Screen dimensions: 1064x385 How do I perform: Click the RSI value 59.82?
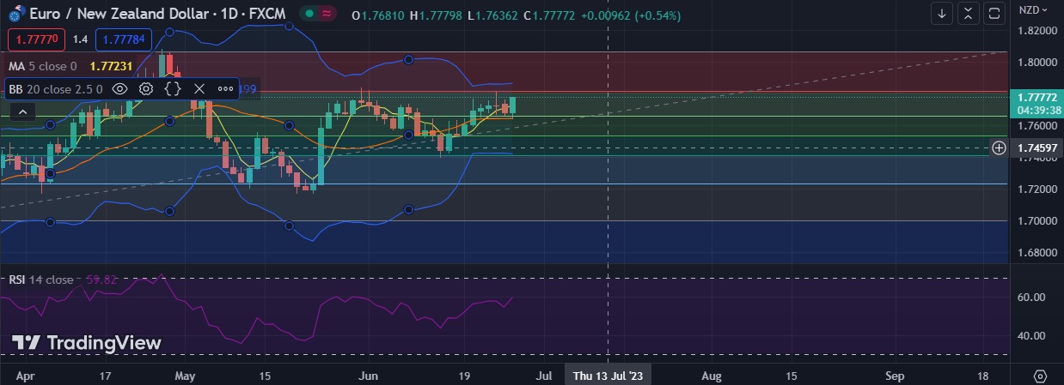click(101, 280)
